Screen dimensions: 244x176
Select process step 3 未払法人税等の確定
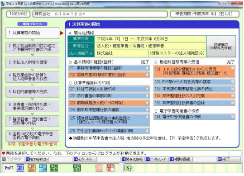pyautogui.click(x=33, y=62)
